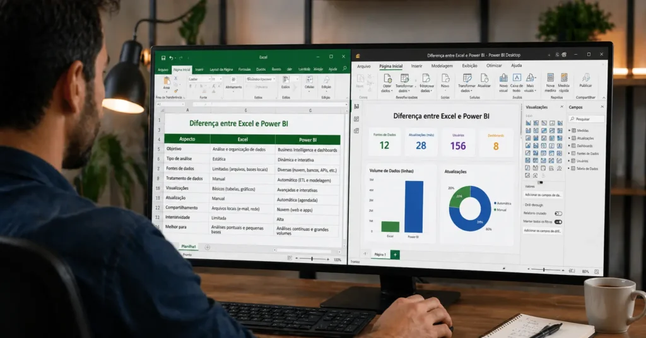Click the Excel horizontal scrollbar
Image resolution: width=646 pixels, height=338 pixels.
[304, 250]
